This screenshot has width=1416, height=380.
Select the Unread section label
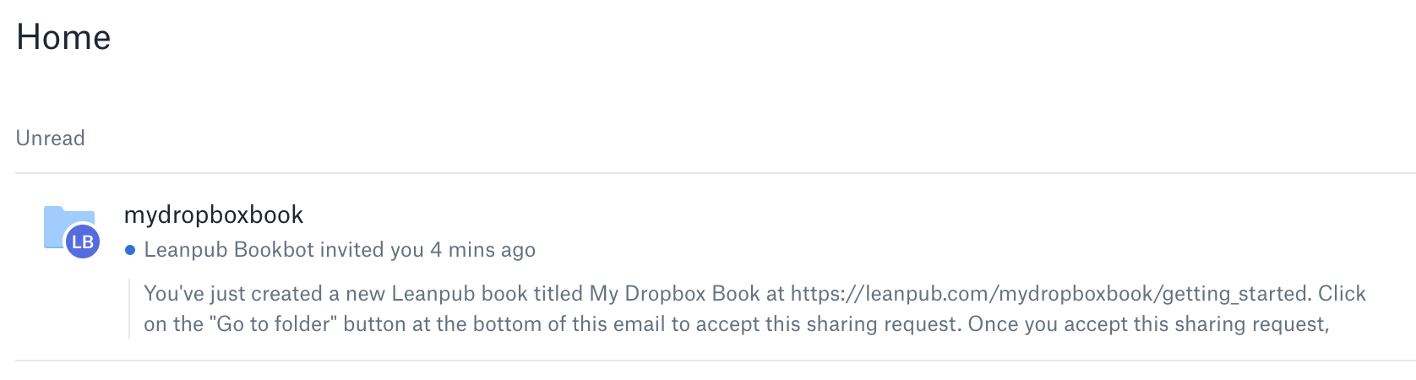pyautogui.click(x=51, y=138)
